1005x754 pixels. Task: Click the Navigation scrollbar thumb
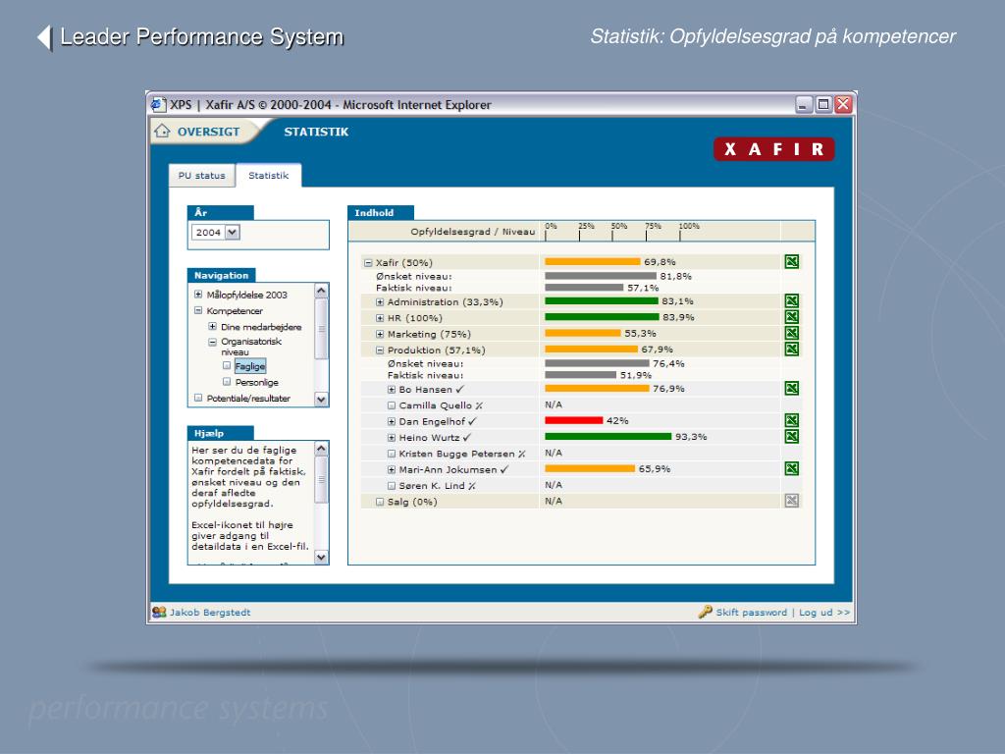point(321,329)
